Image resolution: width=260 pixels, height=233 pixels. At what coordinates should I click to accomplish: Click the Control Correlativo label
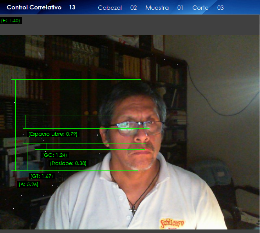34,7
